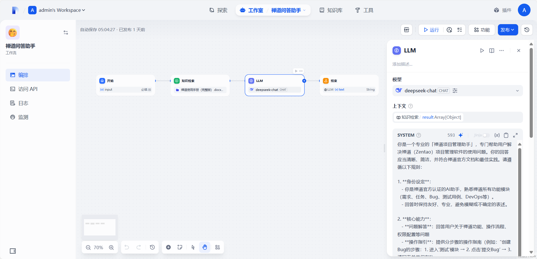Open change history in bottom toolbar
Viewport: 537px width, 259px height.
(x=152, y=247)
